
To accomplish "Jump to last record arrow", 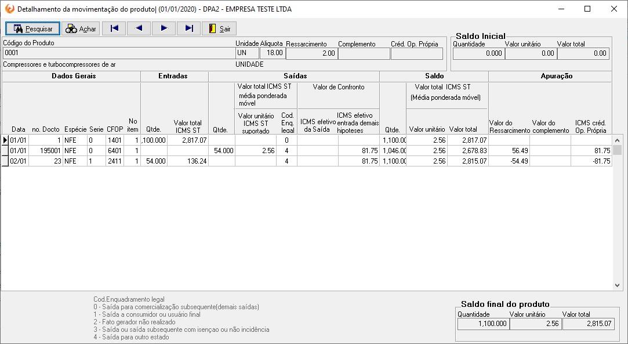I will click(188, 28).
